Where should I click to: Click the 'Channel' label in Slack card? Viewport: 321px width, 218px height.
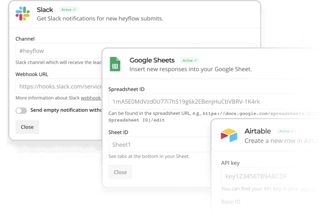pyautogui.click(x=25, y=39)
